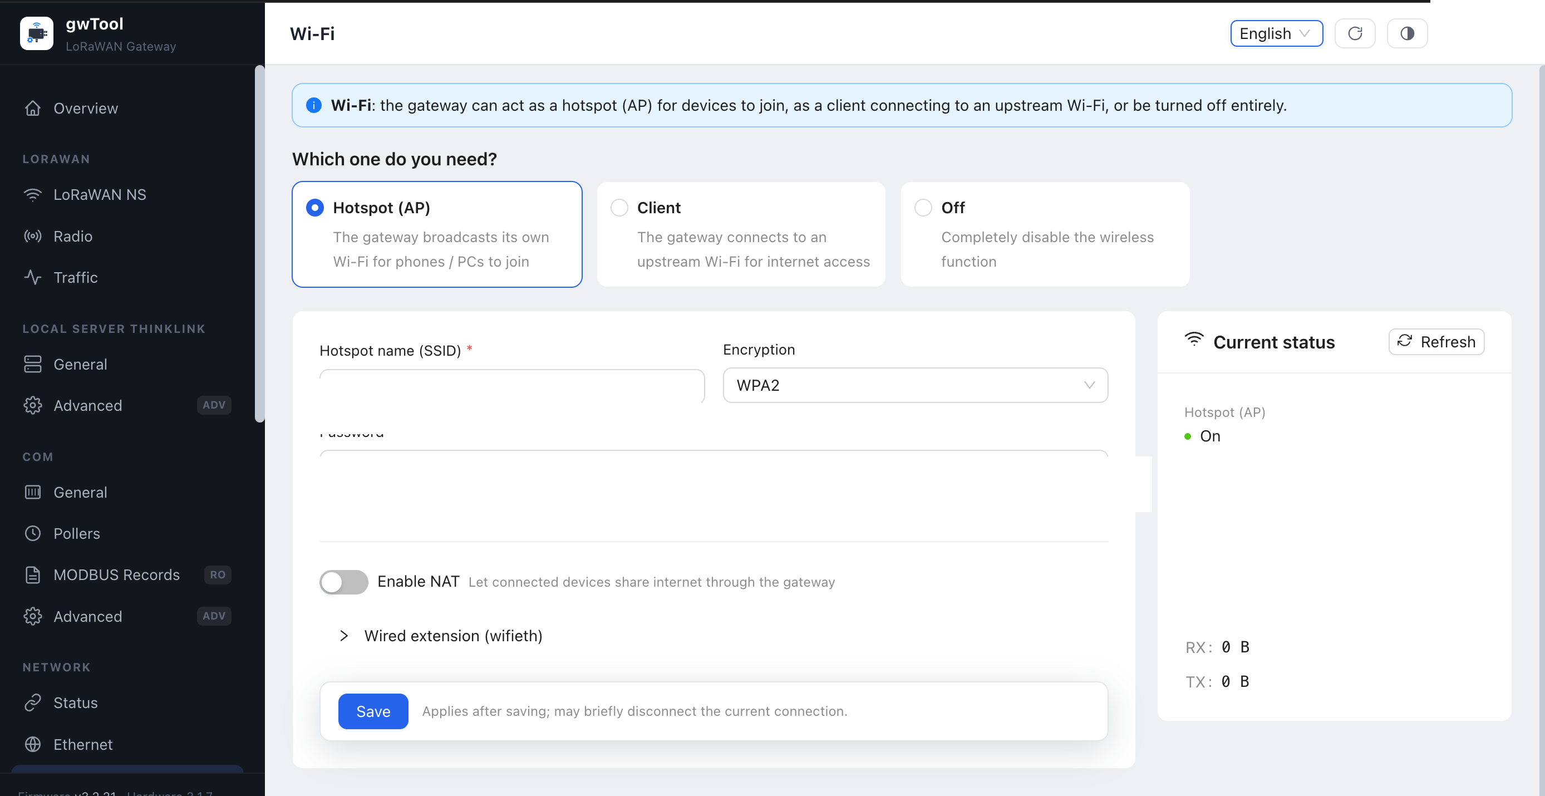Click the sidebar vertical scrollbar
This screenshot has height=796, width=1545.
[260, 243]
